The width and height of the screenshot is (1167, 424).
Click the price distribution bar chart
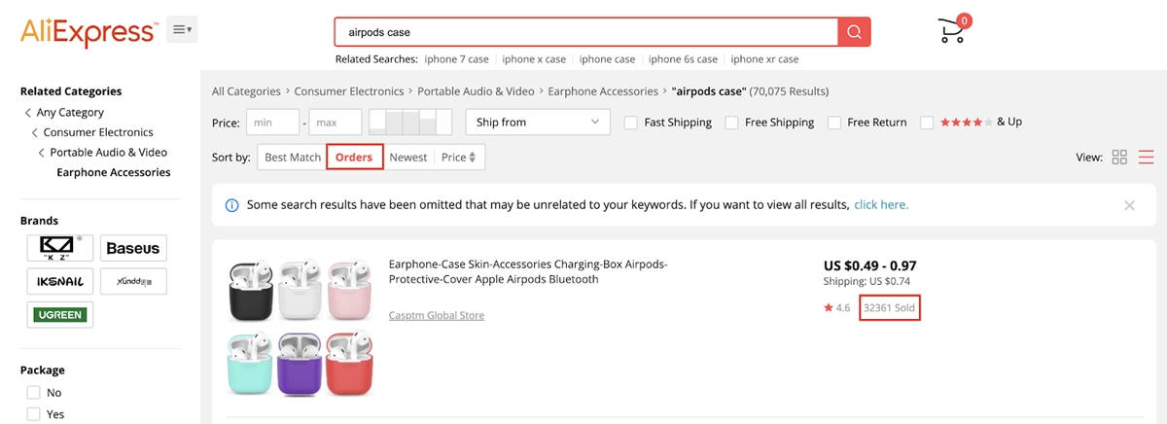tap(410, 123)
